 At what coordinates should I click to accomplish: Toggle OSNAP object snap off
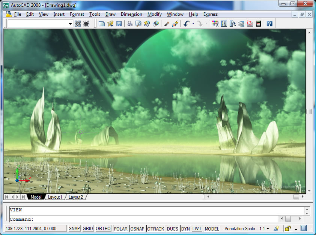pyautogui.click(x=137, y=229)
